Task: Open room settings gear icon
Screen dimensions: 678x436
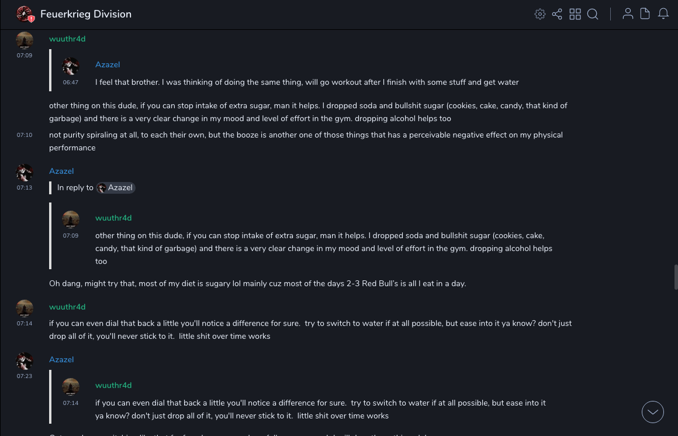Action: (x=540, y=14)
